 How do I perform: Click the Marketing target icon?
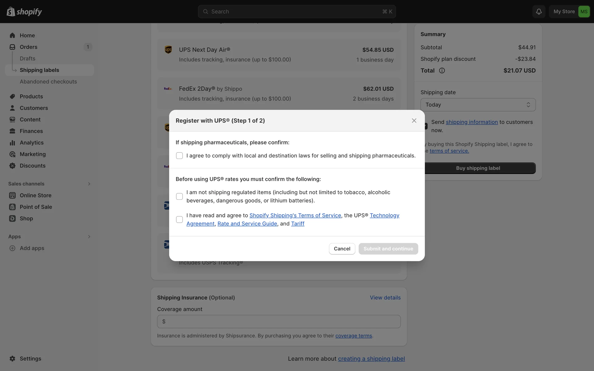coord(12,154)
